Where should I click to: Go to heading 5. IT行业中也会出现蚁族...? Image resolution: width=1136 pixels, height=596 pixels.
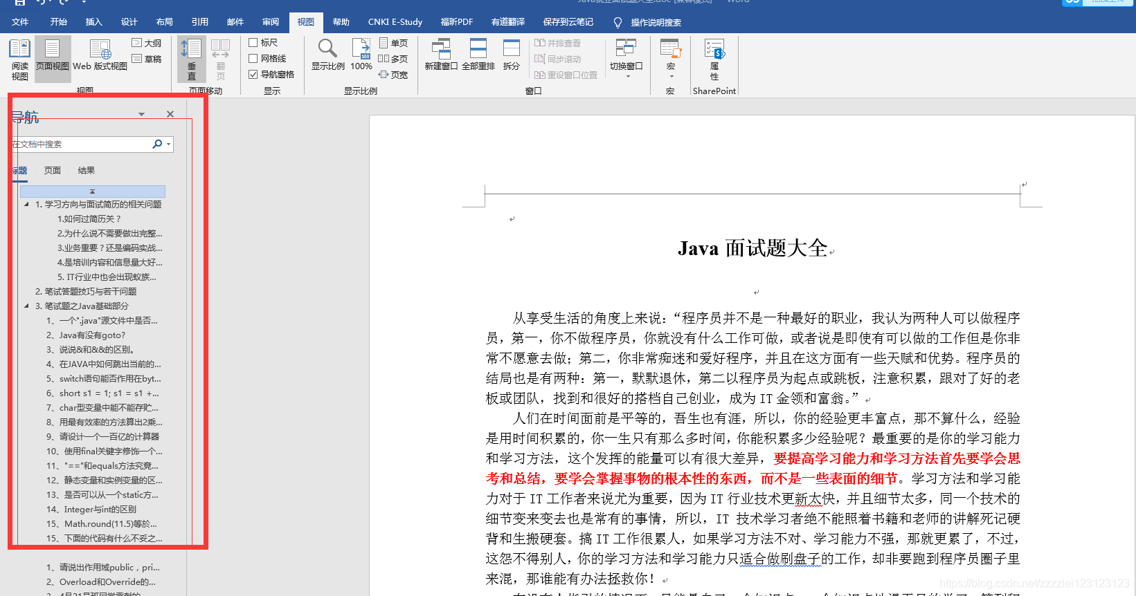[x=107, y=277]
